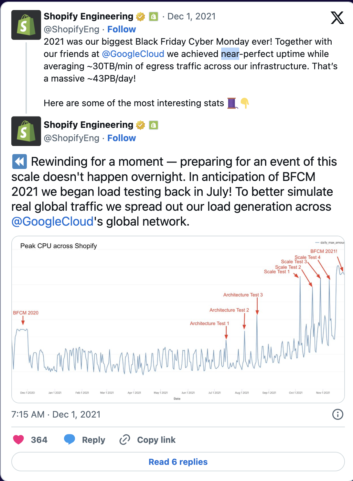Open the first Shopify Engineering avatar
The height and width of the screenshot is (481, 353).
26,25
